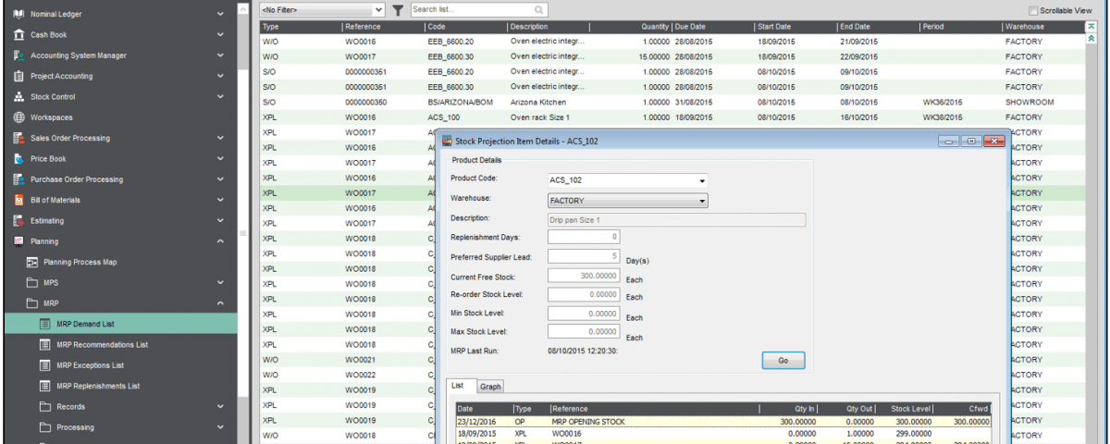Collapse the Planning section chevron
Screen dimensions: 1110x444
220,241
